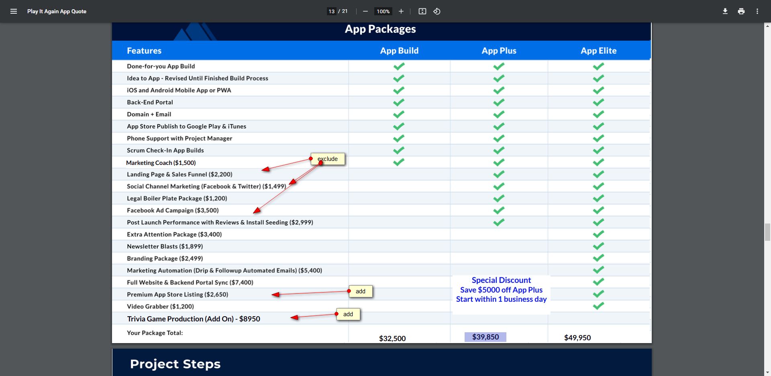Click the highlighted $39,850 App Plus total
This screenshot has height=376, width=771.
[x=485, y=337]
